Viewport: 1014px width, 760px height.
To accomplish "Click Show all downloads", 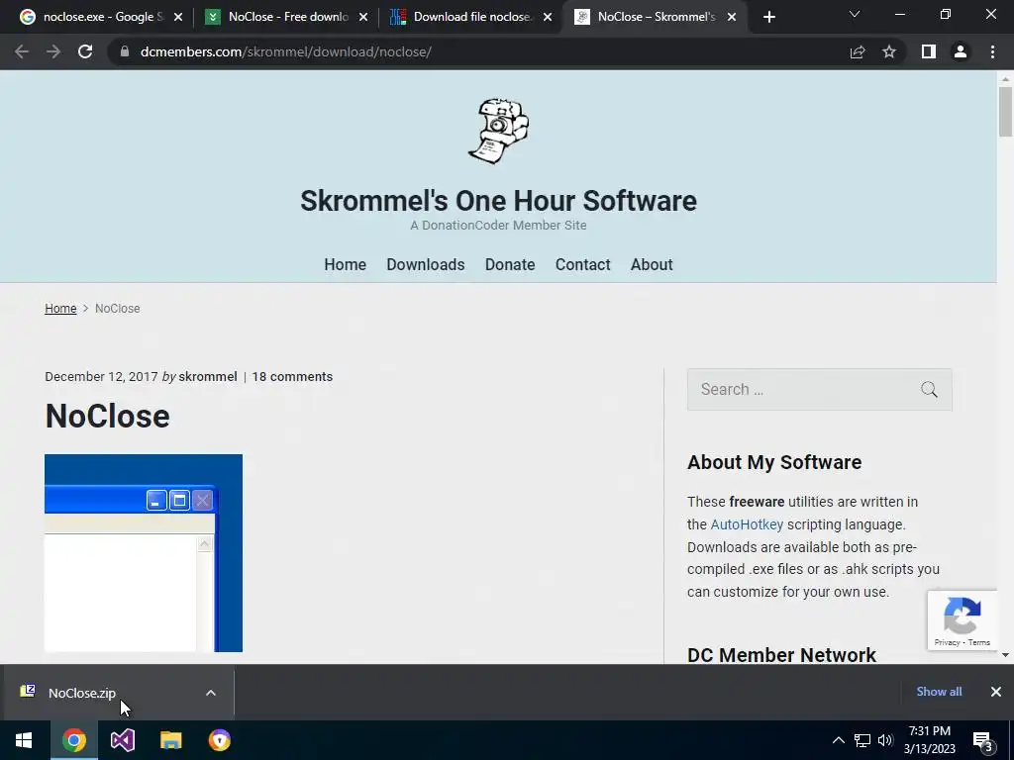I will click(939, 692).
